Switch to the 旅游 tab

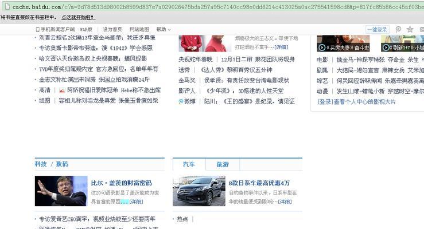click(x=223, y=164)
